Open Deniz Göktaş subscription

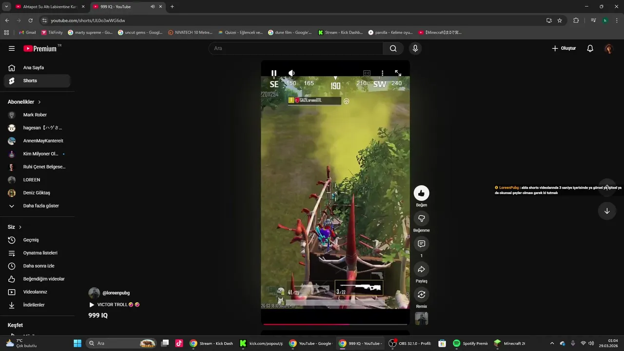37,193
